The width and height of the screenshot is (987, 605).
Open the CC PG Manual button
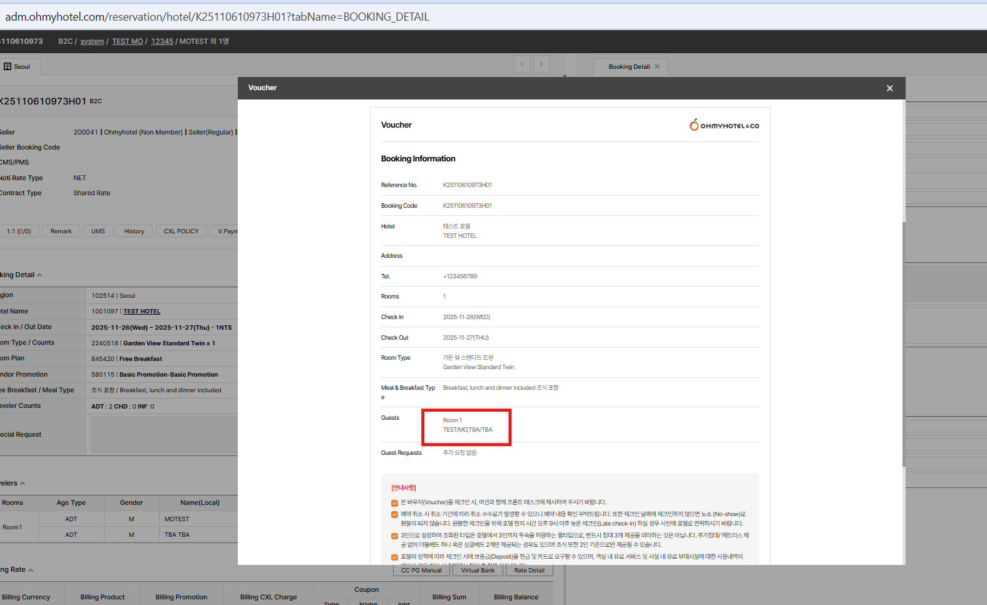pyautogui.click(x=421, y=571)
